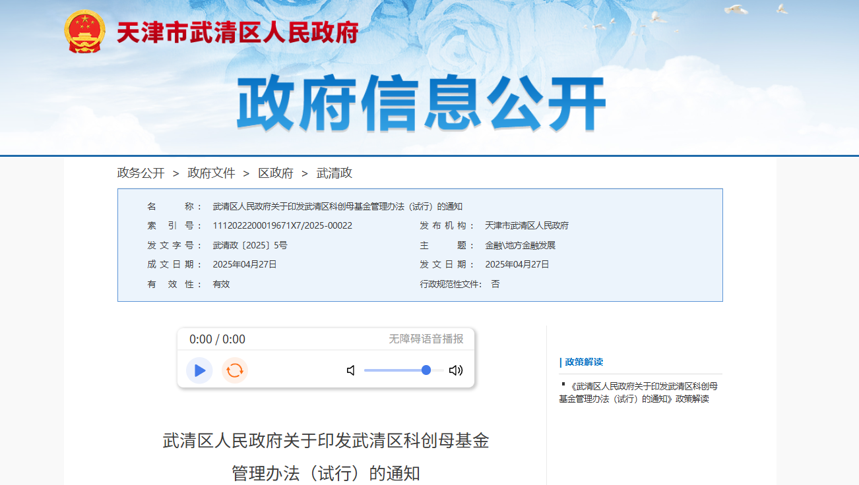Click the 政府信息公开 banner heading

pos(421,104)
